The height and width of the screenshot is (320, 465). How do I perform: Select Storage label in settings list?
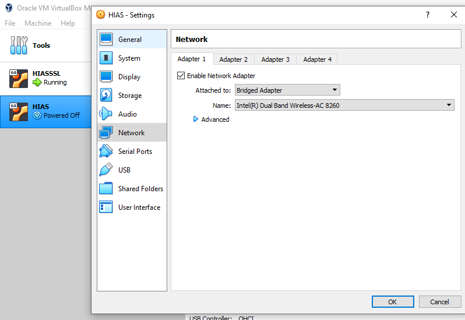[130, 96]
